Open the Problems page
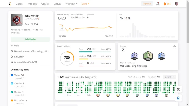This screenshot has width=189, height=106. point(32,4)
